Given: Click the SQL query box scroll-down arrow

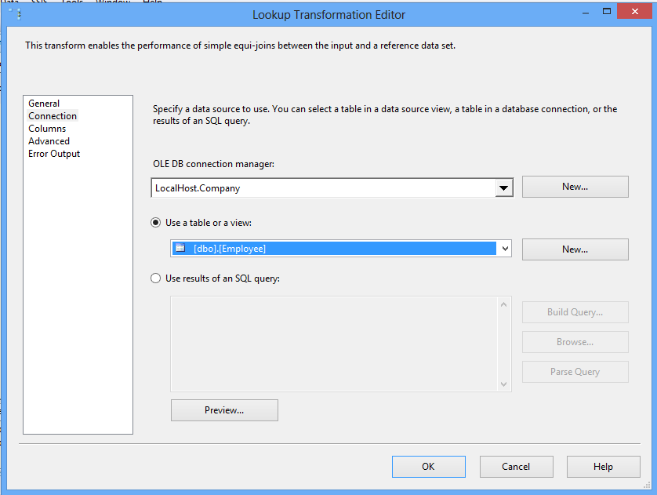Looking at the screenshot, I should point(503,384).
